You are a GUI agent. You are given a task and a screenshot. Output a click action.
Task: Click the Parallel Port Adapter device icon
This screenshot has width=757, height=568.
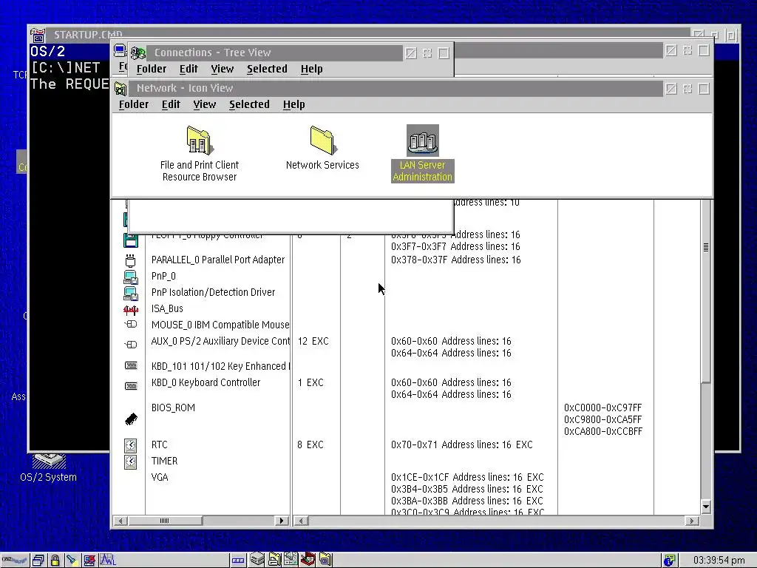click(131, 260)
